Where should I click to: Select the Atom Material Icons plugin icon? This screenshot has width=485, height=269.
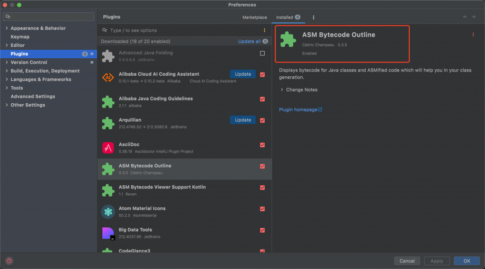click(x=108, y=212)
